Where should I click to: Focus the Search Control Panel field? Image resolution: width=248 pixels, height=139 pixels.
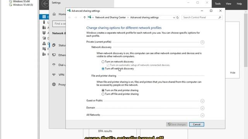(202, 17)
